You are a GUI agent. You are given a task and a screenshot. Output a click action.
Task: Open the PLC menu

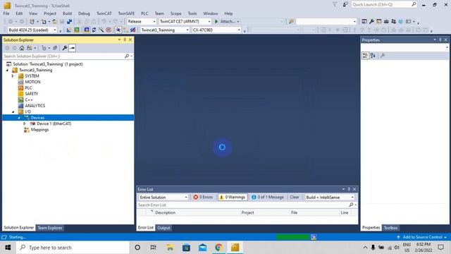click(144, 13)
